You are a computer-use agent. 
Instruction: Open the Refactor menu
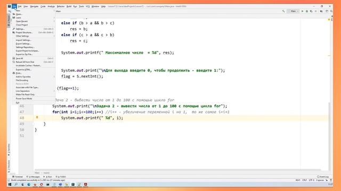tap(61, 6)
